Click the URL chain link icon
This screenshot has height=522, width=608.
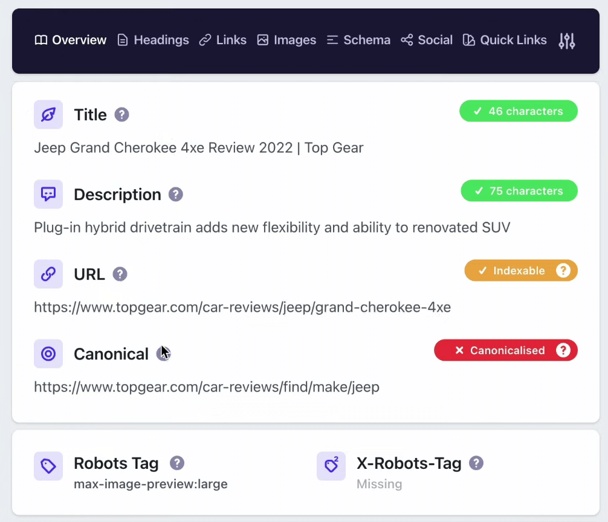pyautogui.click(x=48, y=274)
